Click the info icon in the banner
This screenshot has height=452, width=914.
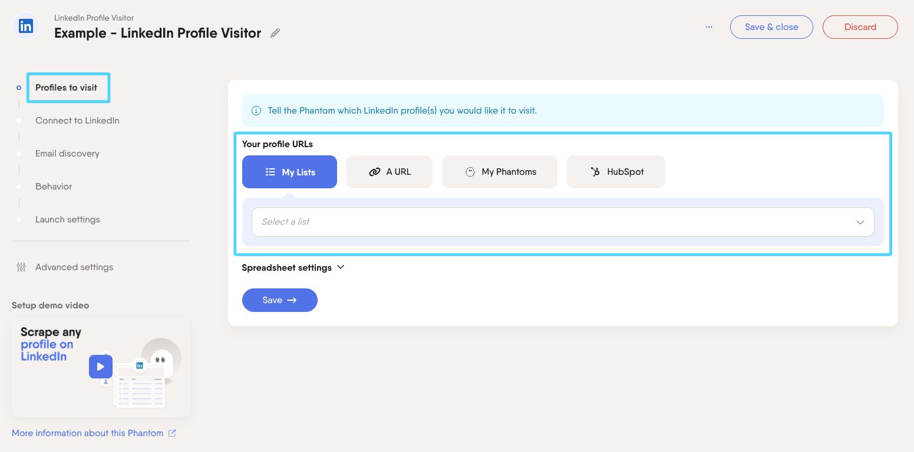coord(256,111)
